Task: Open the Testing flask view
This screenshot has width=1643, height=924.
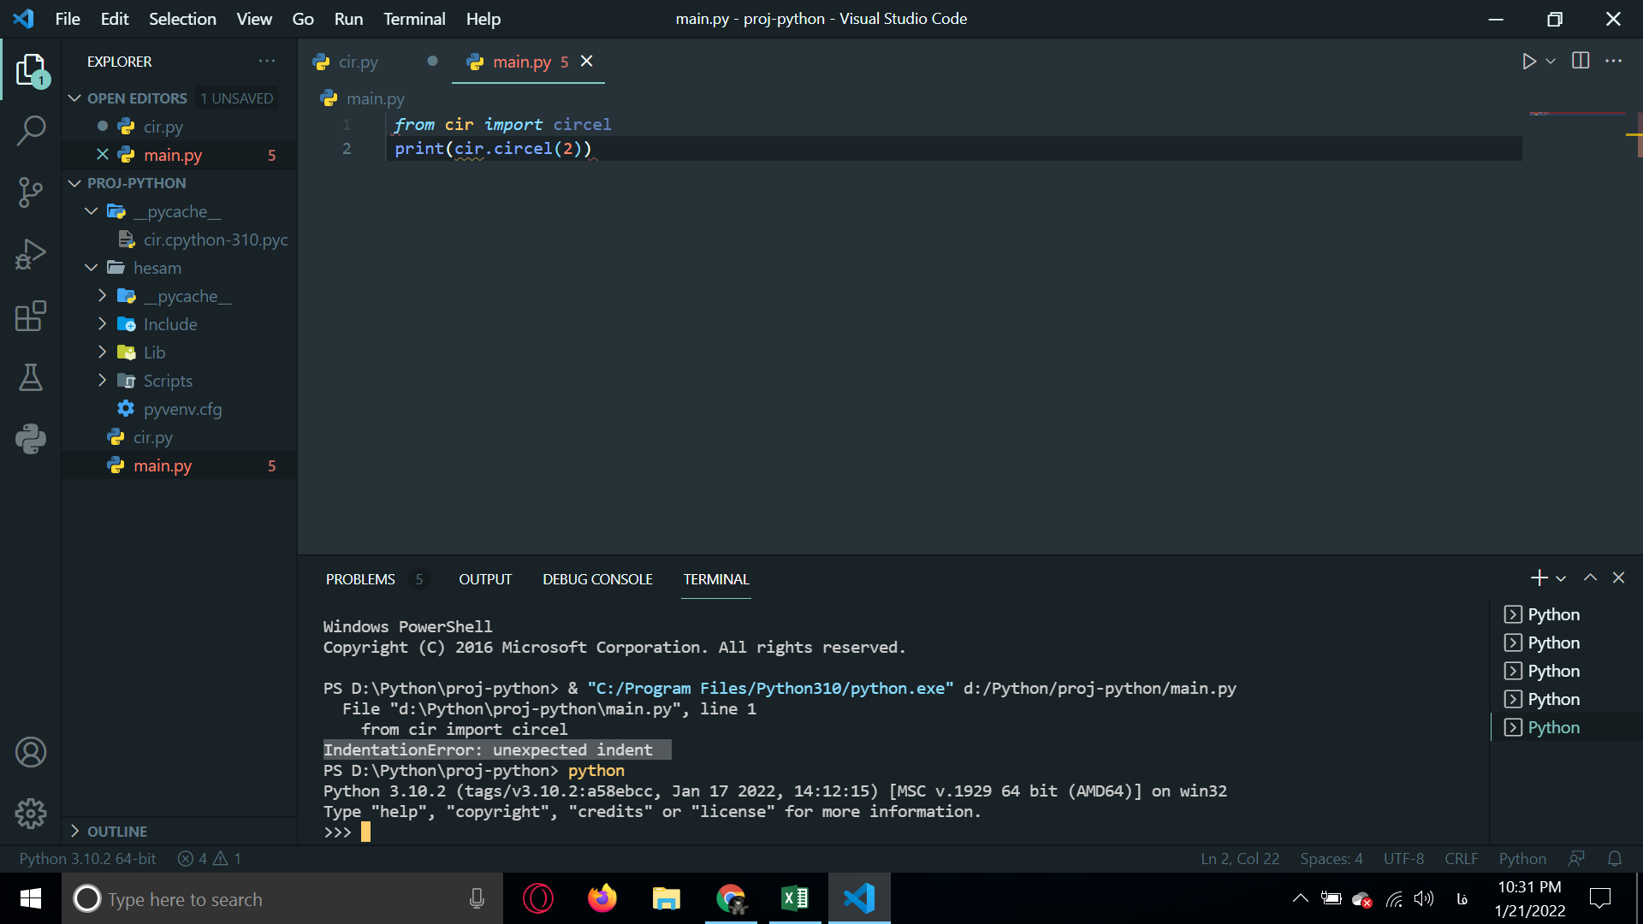Action: 31,377
